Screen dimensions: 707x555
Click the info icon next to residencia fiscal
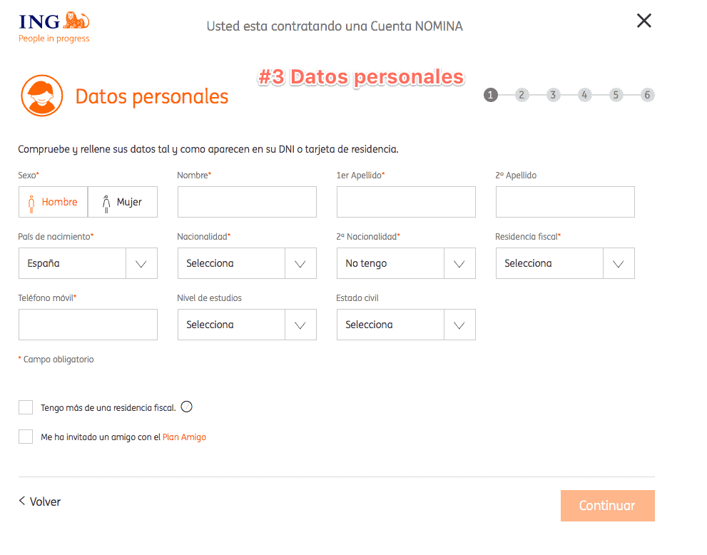tap(187, 407)
